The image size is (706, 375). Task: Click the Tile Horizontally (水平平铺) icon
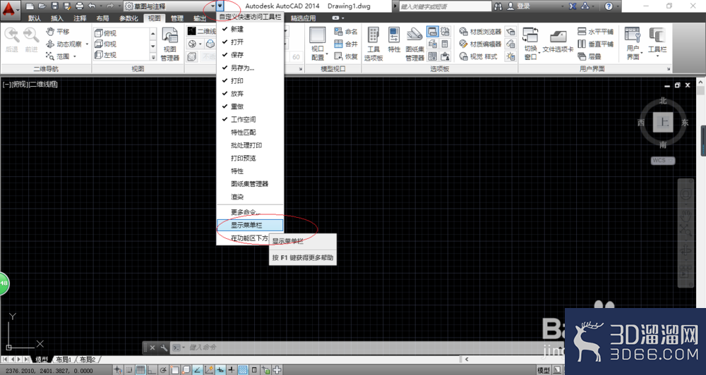coord(595,32)
